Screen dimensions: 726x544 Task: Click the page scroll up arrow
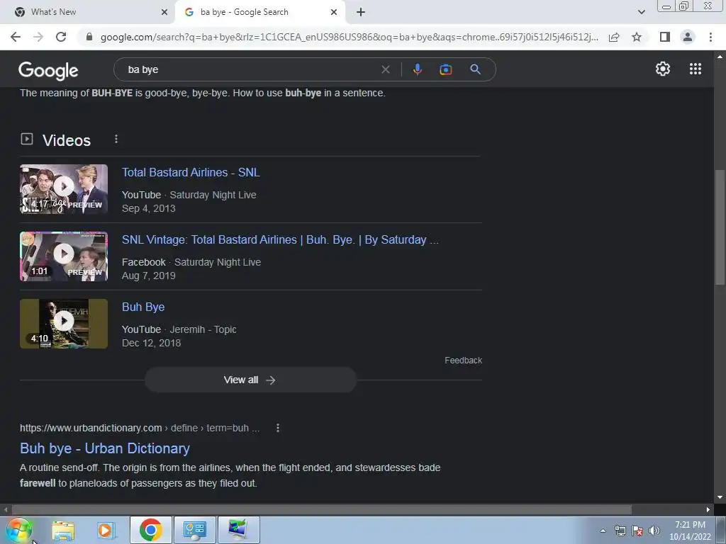pos(720,57)
